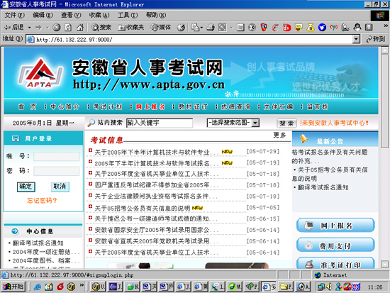This screenshot has width=390, height=293.
Task: Click the red 网上报名 navigation tab
Action: [x=150, y=107]
